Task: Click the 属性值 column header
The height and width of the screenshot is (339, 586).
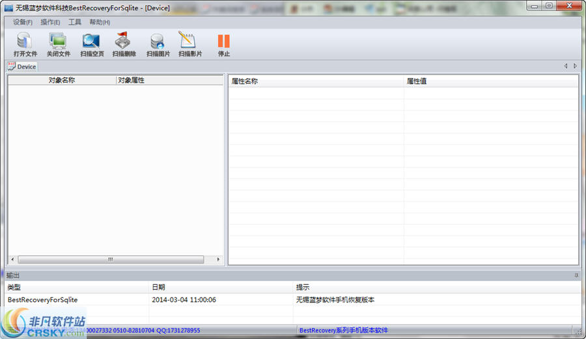Action: coord(491,81)
